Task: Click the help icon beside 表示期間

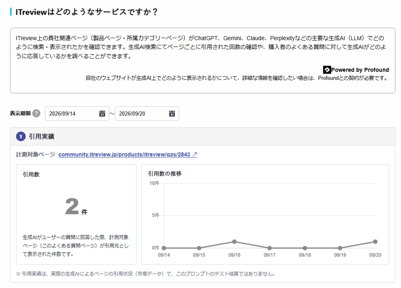Action: click(36, 113)
